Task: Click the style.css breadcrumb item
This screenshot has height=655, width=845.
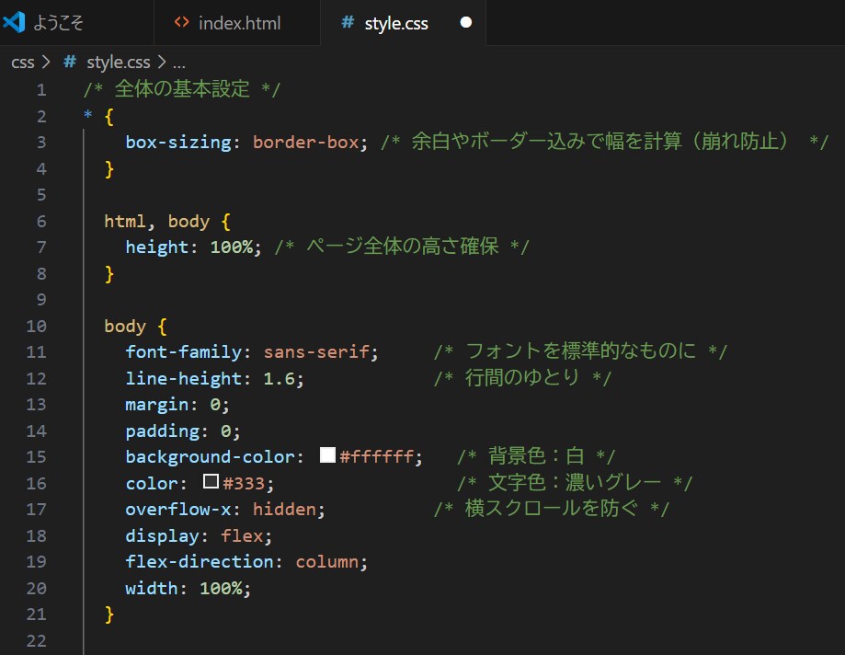Action: tap(118, 63)
